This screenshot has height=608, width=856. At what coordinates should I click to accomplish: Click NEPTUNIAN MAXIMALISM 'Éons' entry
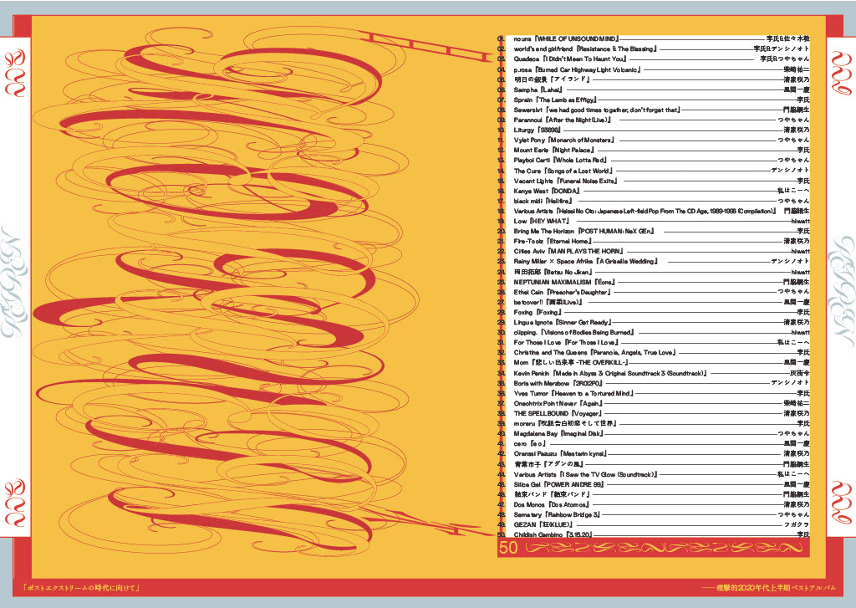654,282
